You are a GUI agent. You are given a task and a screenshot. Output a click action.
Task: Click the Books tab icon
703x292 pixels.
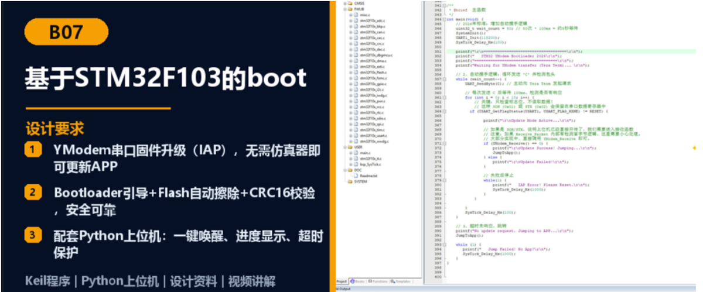pyautogui.click(x=353, y=281)
